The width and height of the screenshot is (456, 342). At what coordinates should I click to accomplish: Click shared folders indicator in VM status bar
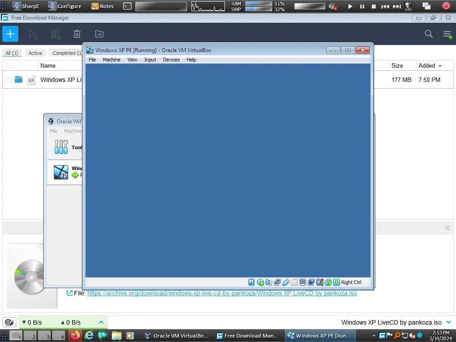(294, 282)
